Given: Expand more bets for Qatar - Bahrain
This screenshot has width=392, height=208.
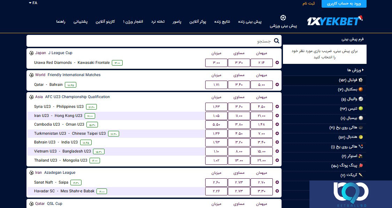Looking at the screenshot, I should pyautogui.click(x=277, y=85).
